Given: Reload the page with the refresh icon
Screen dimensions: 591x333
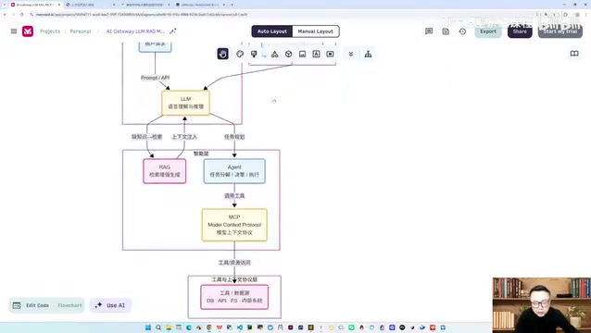Looking at the screenshot, I should click(x=21, y=14).
